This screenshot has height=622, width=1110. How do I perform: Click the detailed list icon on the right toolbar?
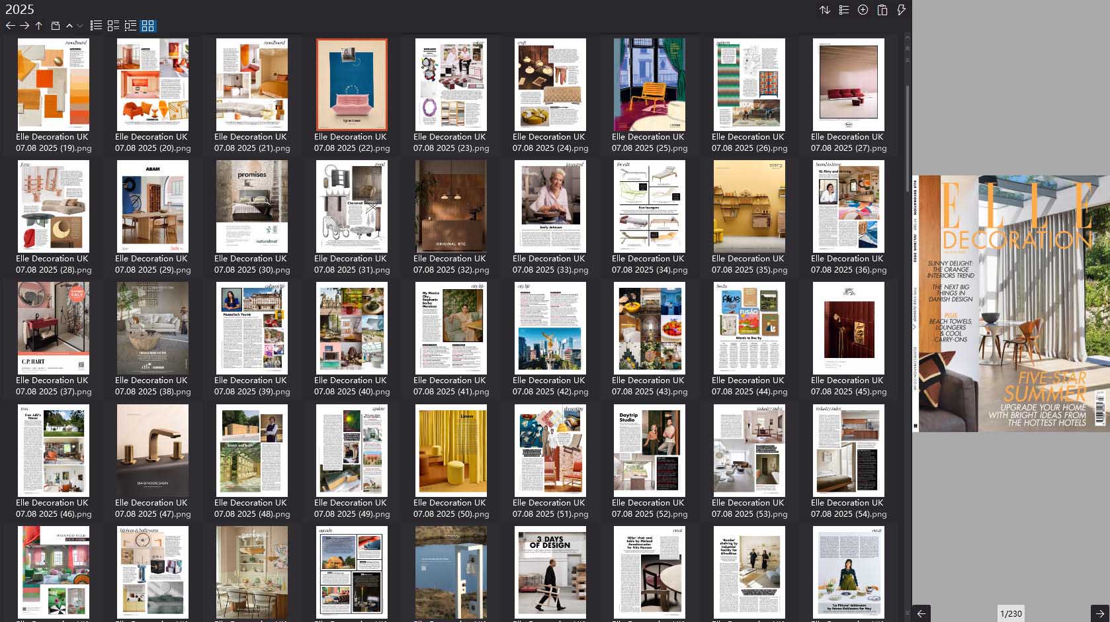844,10
